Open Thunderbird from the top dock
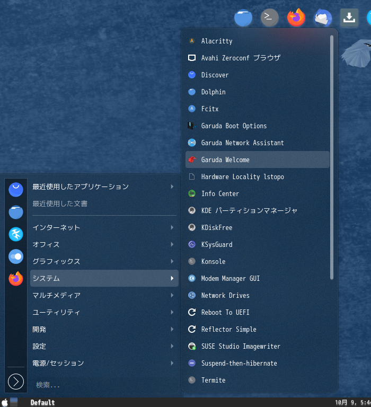The image size is (371, 407). 323,17
